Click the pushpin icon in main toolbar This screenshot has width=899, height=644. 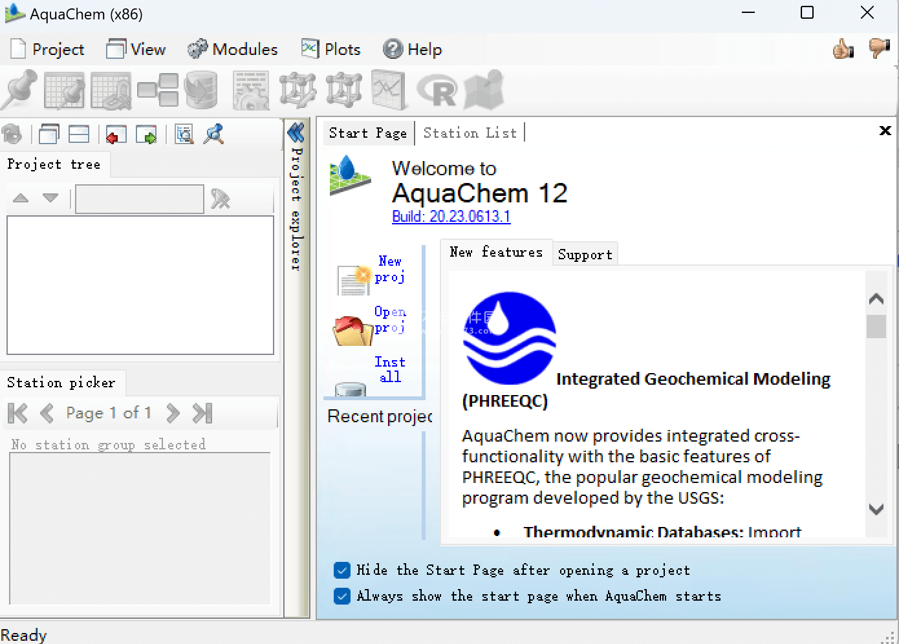(19, 89)
